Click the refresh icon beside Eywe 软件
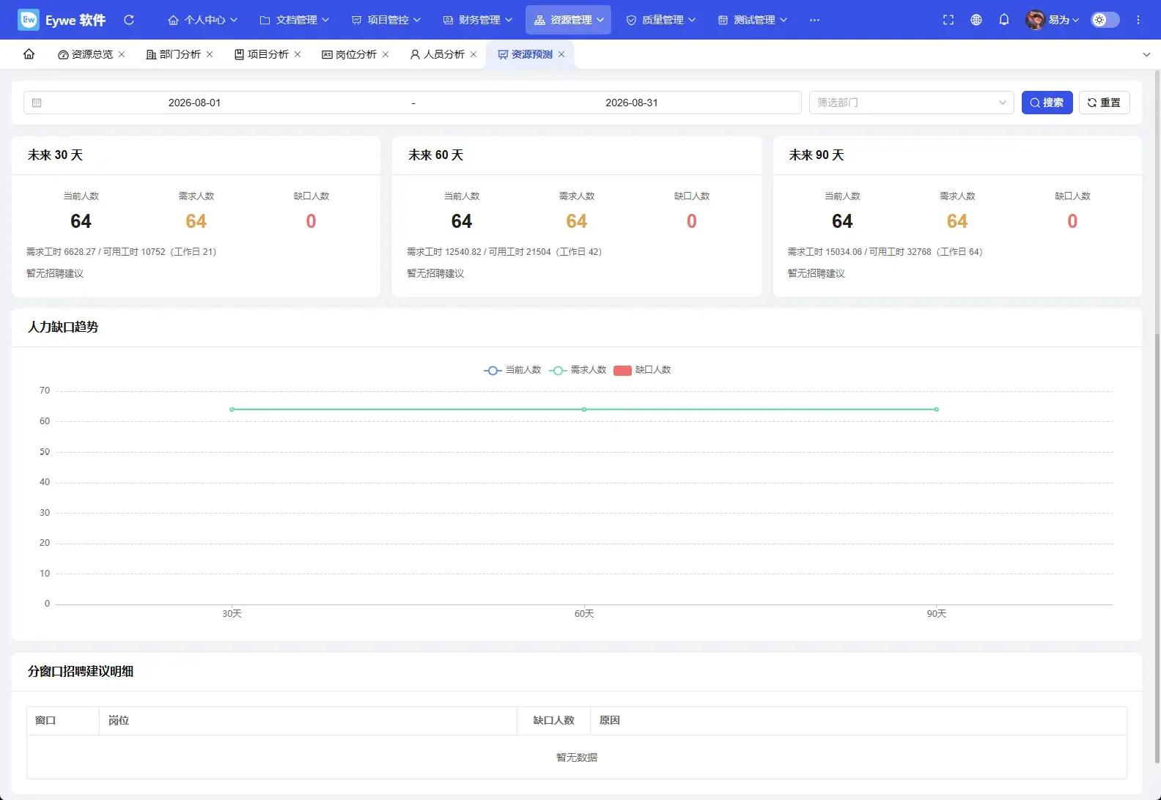This screenshot has height=800, width=1161. pyautogui.click(x=129, y=20)
